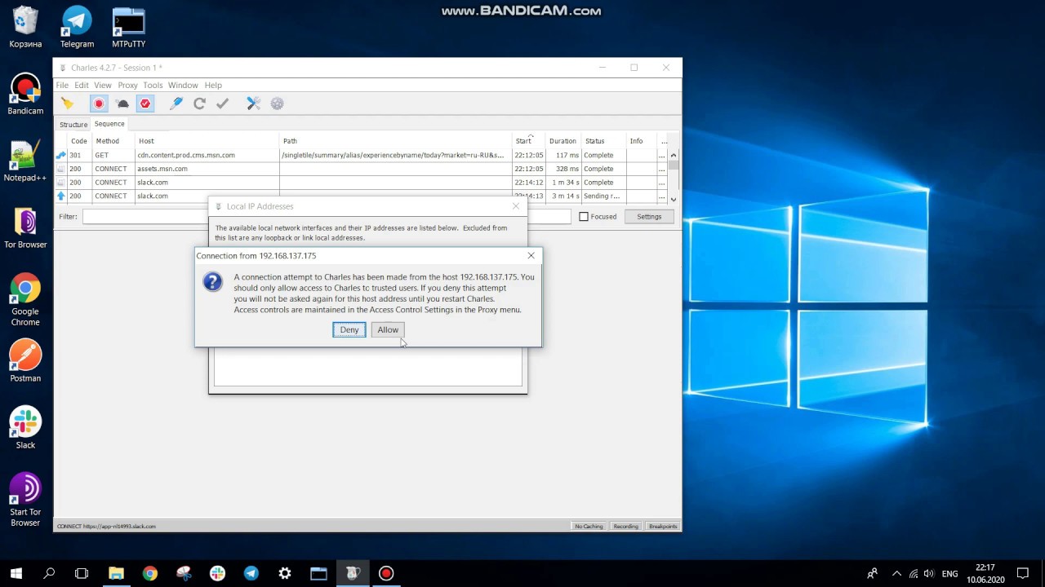The height and width of the screenshot is (587, 1045).
Task: Open the Proxy menu
Action: [127, 85]
